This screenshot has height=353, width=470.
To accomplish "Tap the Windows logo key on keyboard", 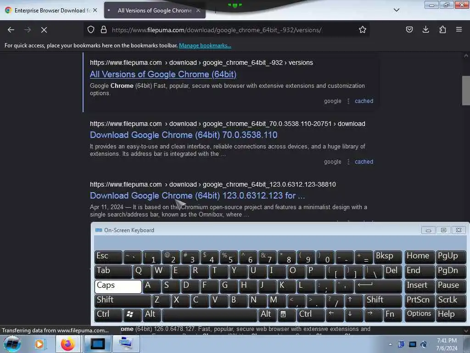I will (x=133, y=315).
